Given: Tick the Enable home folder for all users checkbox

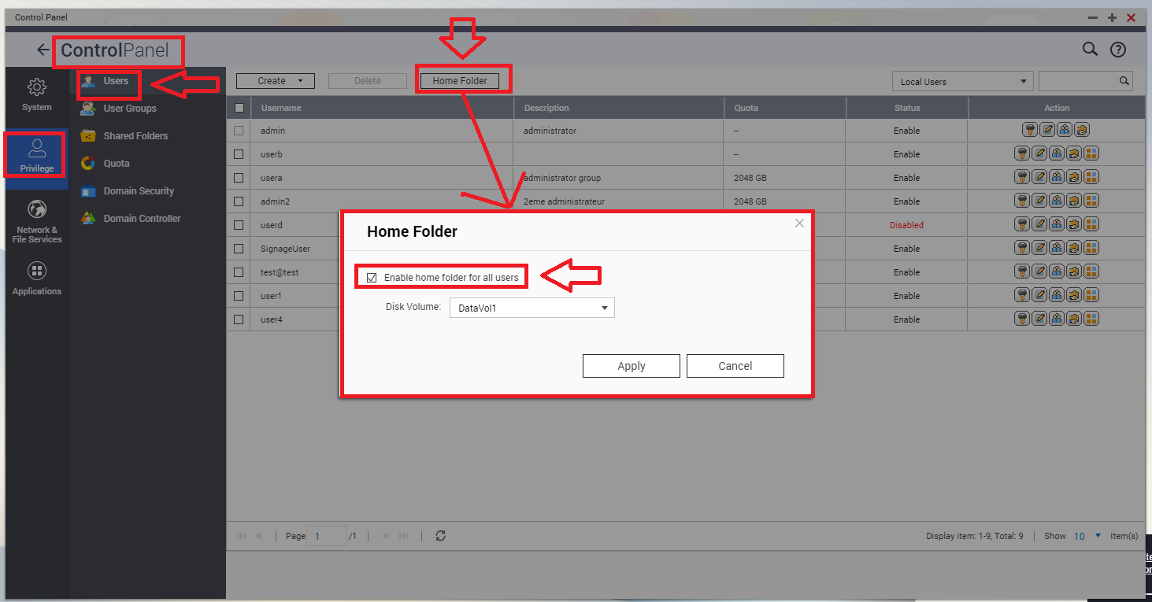Looking at the screenshot, I should [x=372, y=278].
